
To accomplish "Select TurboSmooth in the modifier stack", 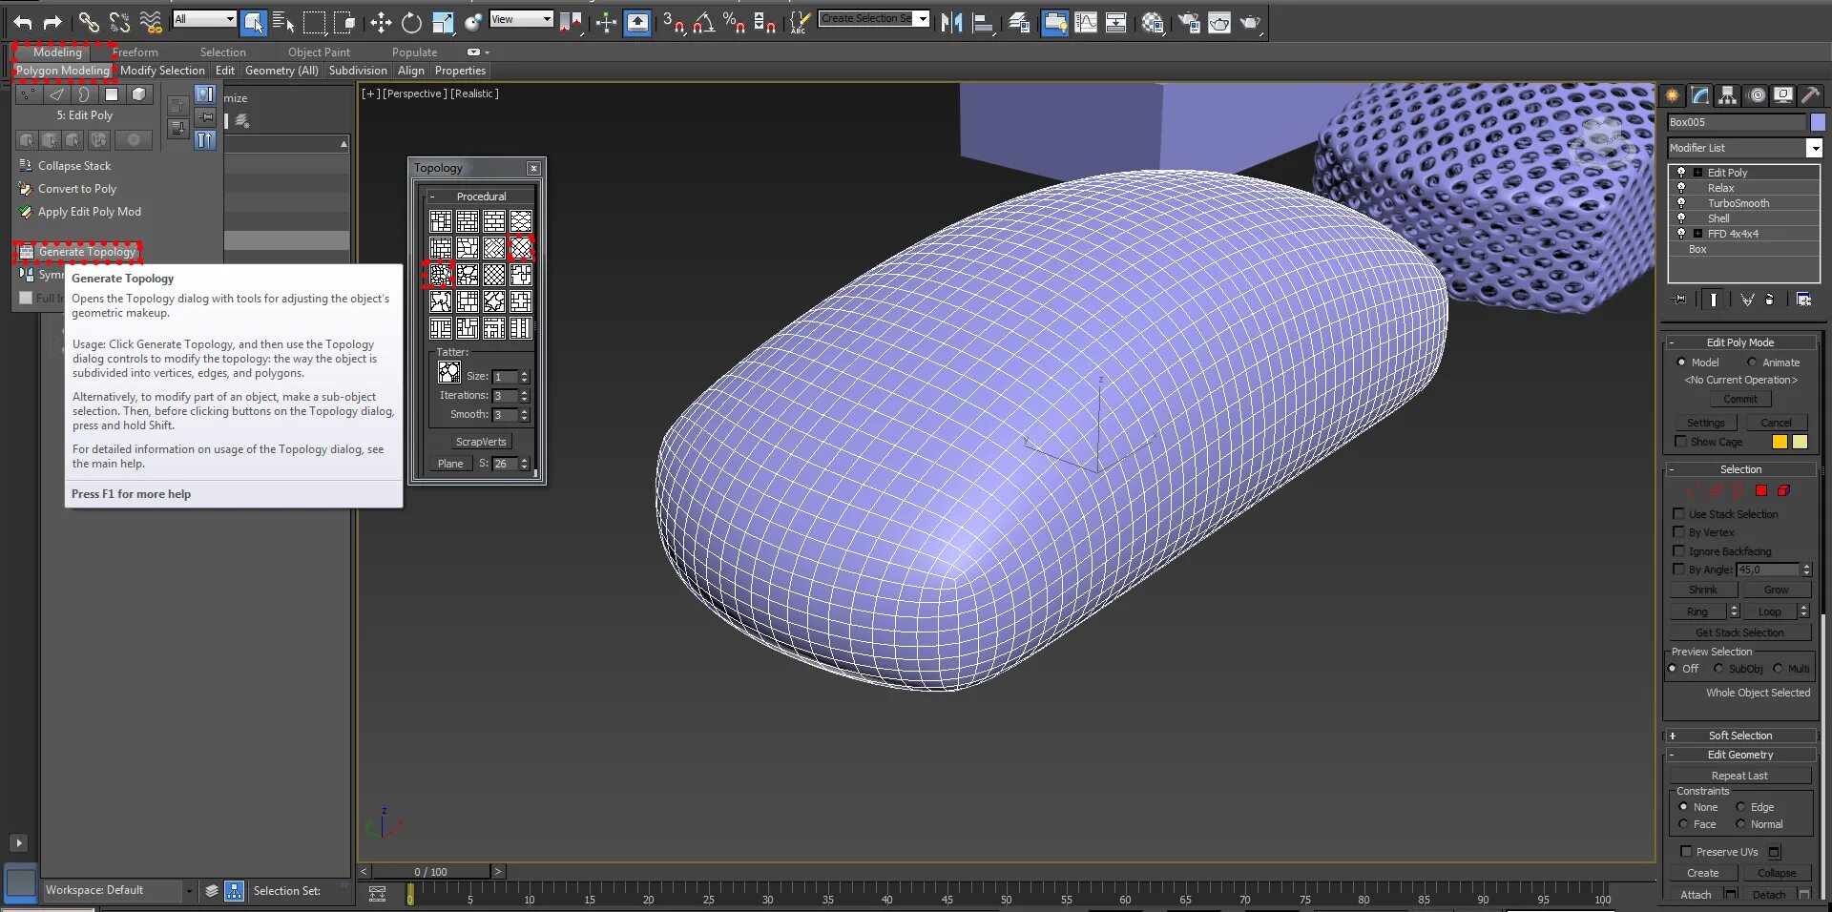I will [1738, 202].
